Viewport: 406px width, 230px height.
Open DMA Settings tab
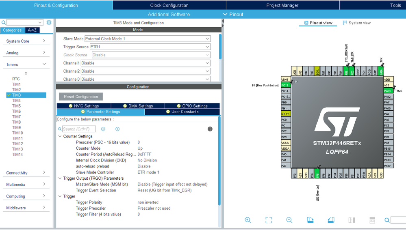point(138,106)
